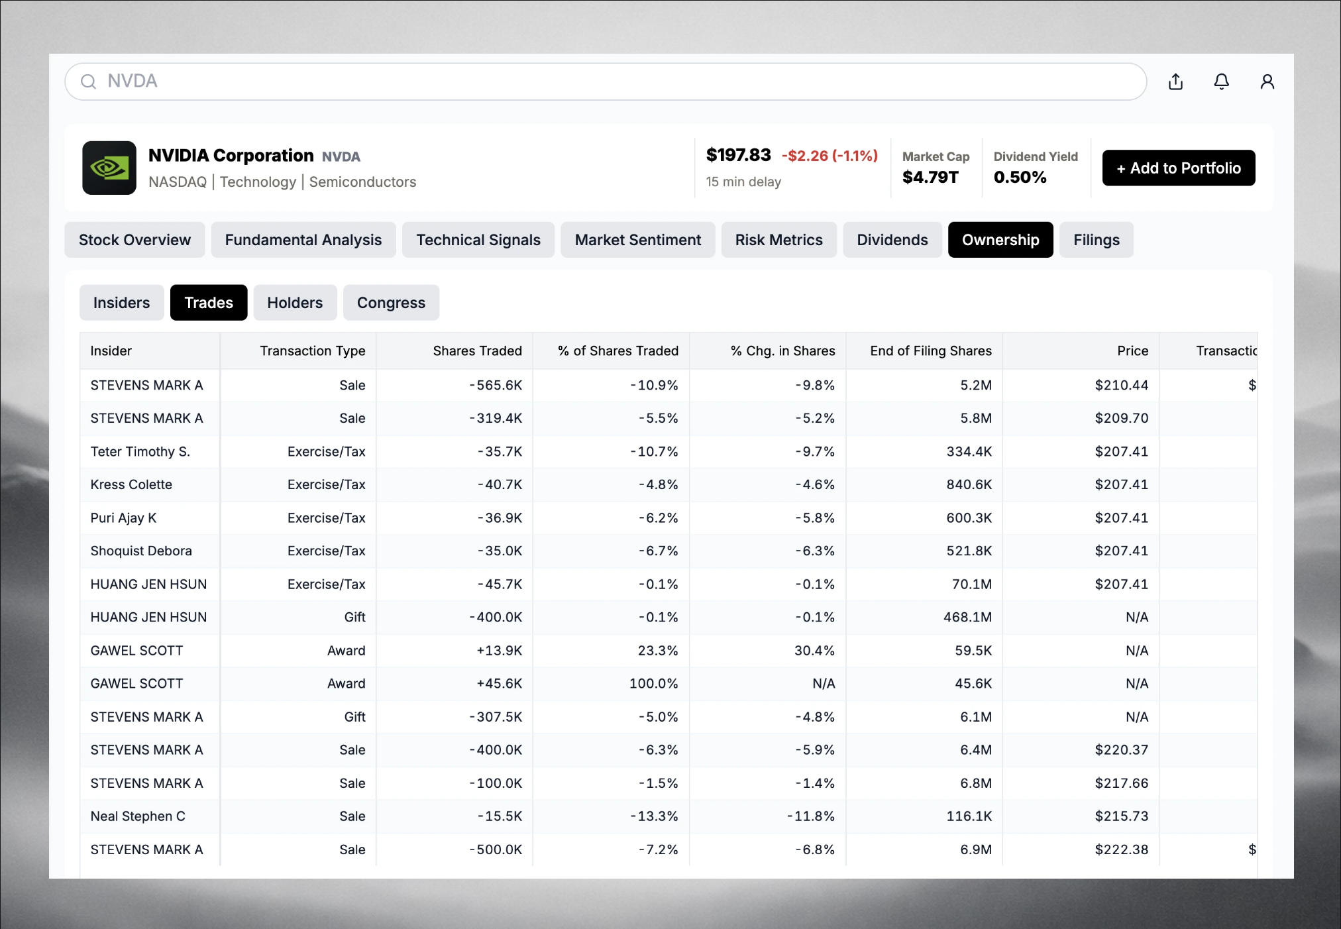1341x929 pixels.
Task: Click Semiconductors industry label
Action: tap(362, 182)
